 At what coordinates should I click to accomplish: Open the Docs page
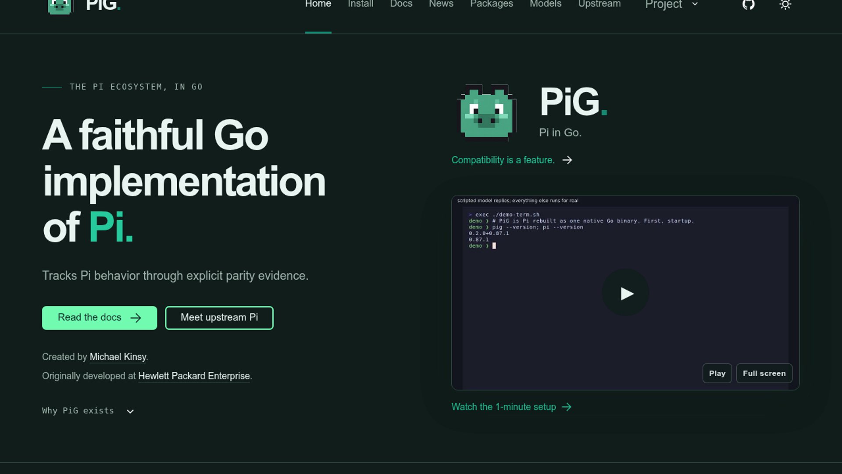pyautogui.click(x=401, y=4)
